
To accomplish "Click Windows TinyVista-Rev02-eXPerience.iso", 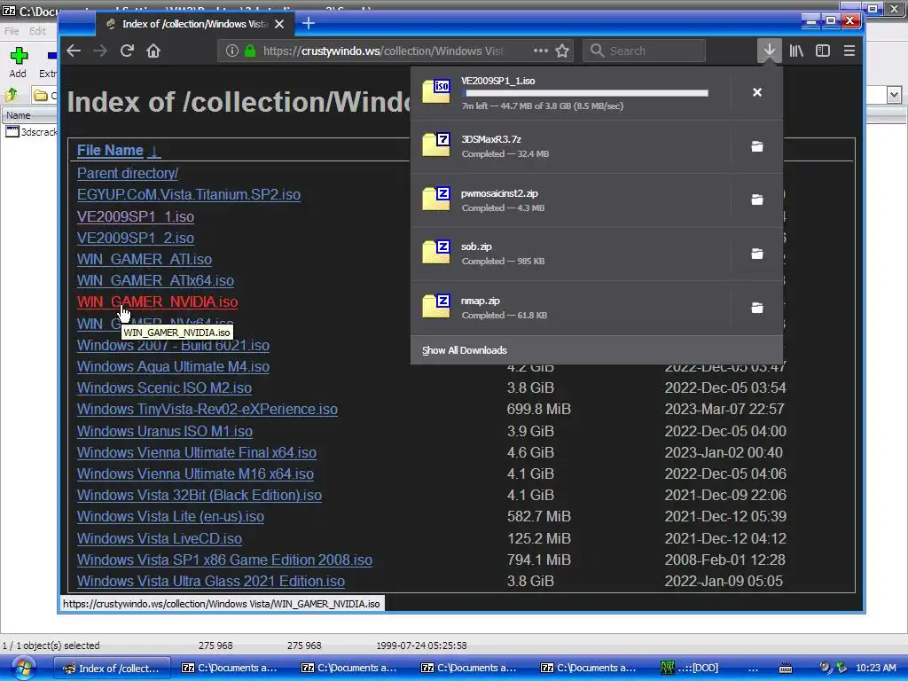I will tap(207, 410).
